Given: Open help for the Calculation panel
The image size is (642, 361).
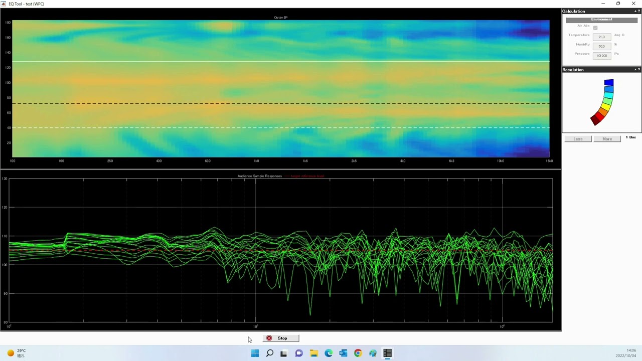Looking at the screenshot, I should pyautogui.click(x=638, y=11).
